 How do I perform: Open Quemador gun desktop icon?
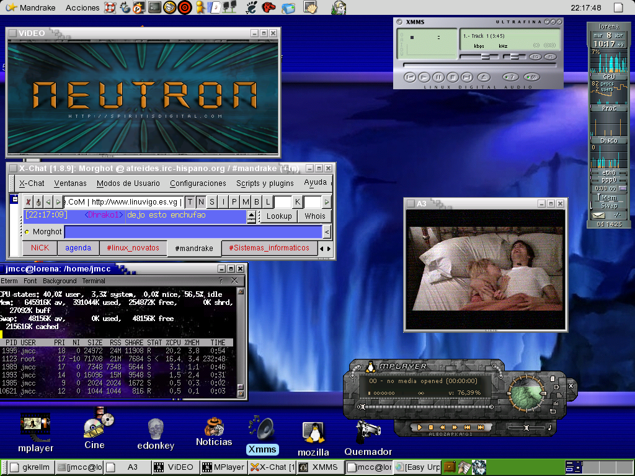[368, 438]
